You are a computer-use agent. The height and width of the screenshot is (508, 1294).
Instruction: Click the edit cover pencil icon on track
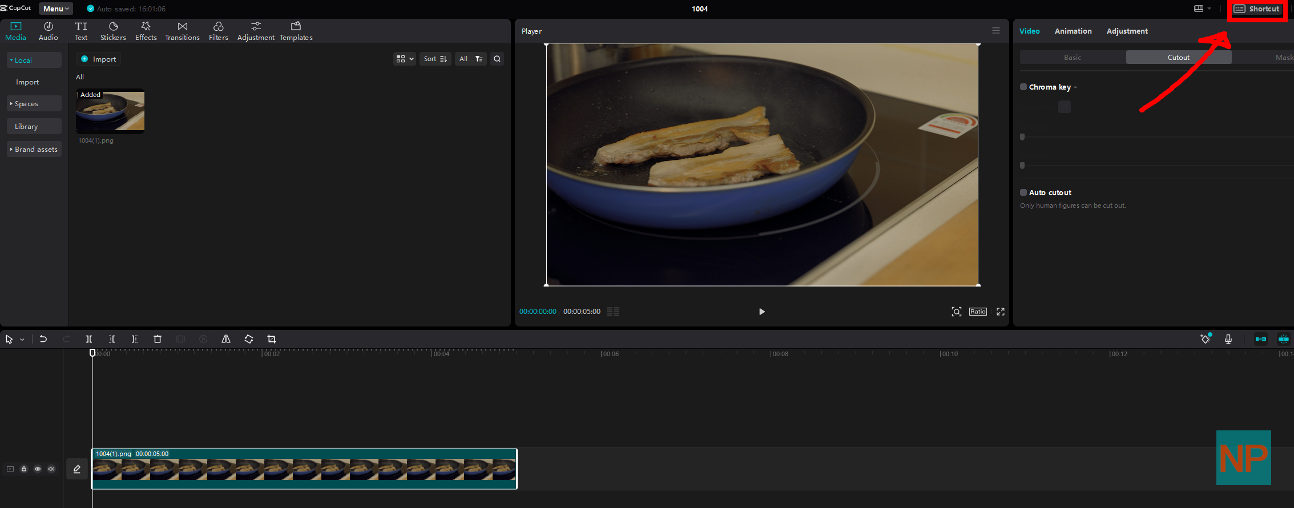click(x=77, y=469)
